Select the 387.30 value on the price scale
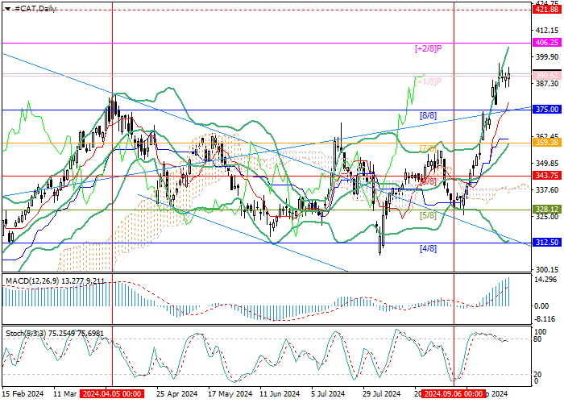 tap(546, 84)
